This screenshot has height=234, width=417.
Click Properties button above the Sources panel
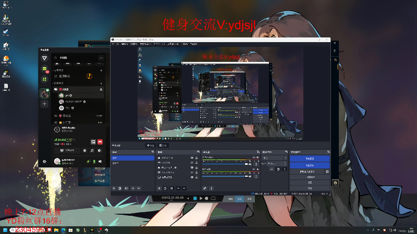pyautogui.click(x=151, y=146)
